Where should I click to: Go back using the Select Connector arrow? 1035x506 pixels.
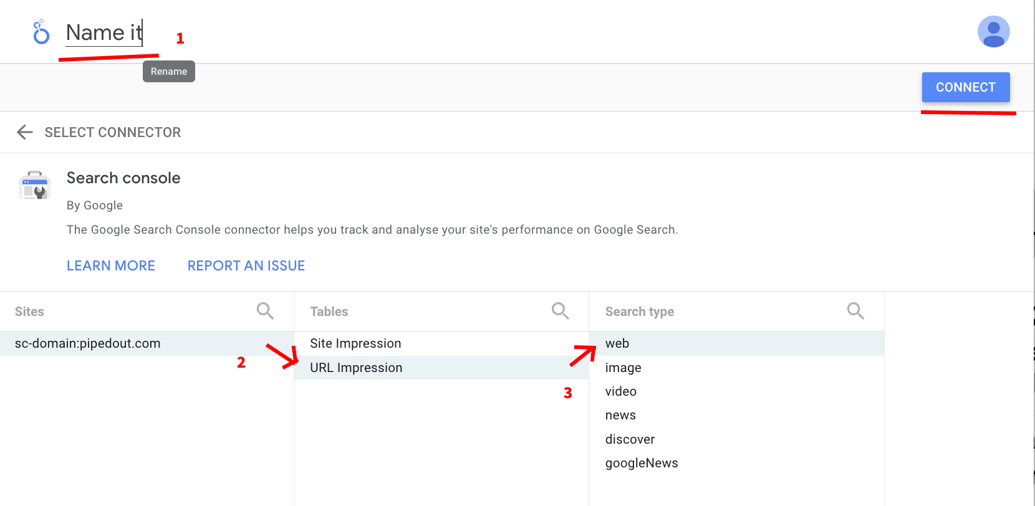tap(25, 132)
